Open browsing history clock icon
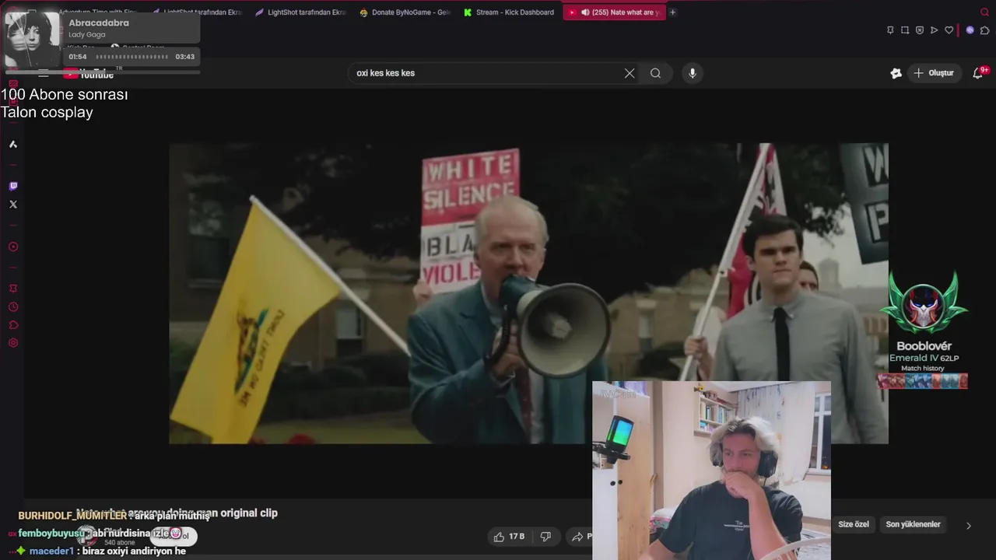The width and height of the screenshot is (996, 560). 13,307
